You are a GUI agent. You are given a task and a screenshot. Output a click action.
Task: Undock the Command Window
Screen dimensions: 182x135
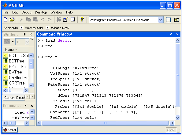point(171,34)
